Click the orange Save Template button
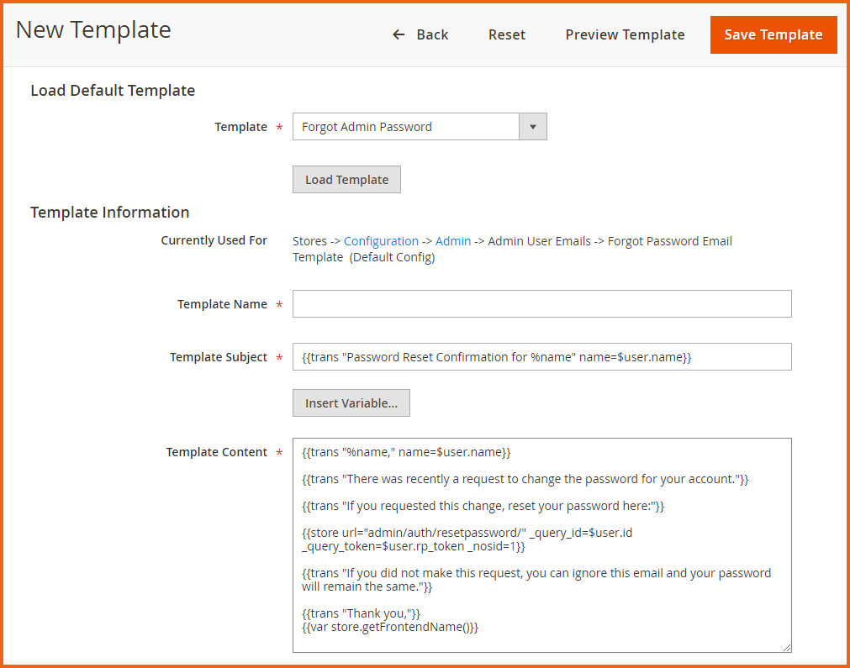 [773, 34]
